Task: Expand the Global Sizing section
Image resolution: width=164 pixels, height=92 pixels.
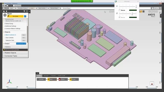Action: [8, 24]
